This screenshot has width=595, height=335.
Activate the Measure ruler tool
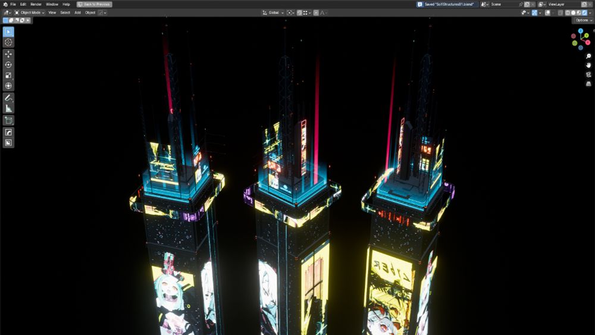click(8, 108)
